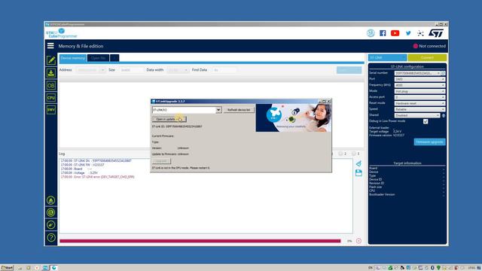Viewport: 482px width, 271px height.
Task: Open the help question mark icon
Action: pos(51,238)
